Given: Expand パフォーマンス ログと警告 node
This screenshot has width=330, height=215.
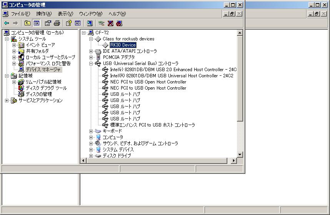Looking at the screenshot, I should point(14,63).
